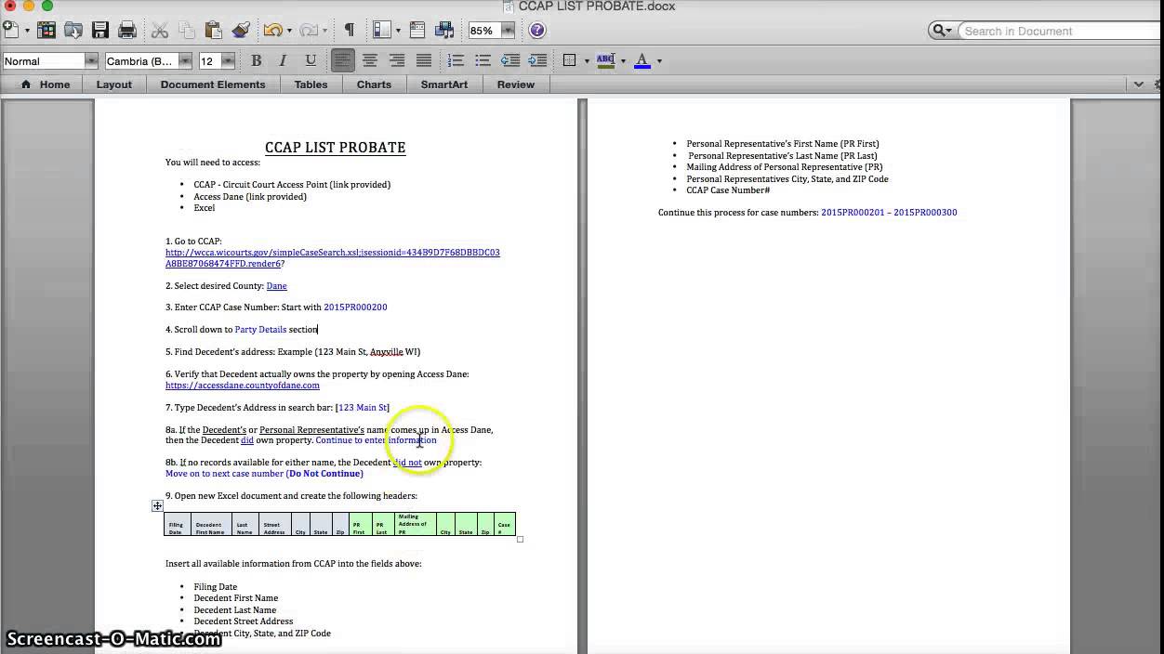Click the Dane county link
Image resolution: width=1164 pixels, height=654 pixels.
(x=276, y=286)
